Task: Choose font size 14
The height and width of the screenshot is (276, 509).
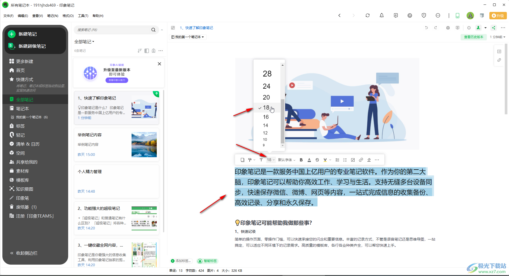Action: coord(266,125)
